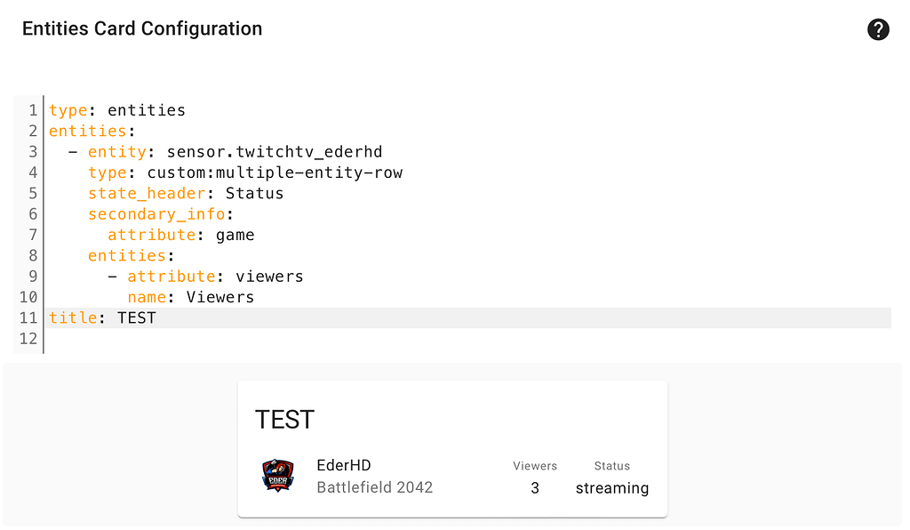Place cursor on the title: TEST line
This screenshot has width=910, height=530.
click(x=102, y=317)
